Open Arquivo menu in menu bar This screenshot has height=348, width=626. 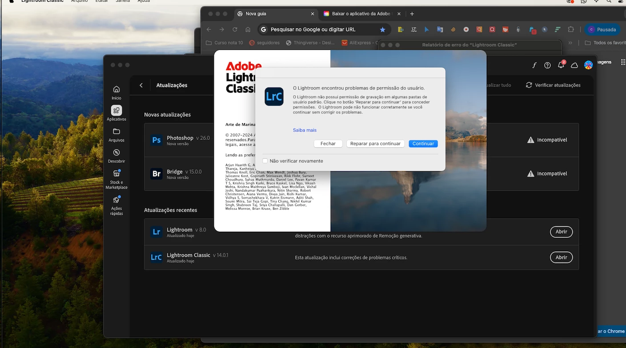coord(80,1)
